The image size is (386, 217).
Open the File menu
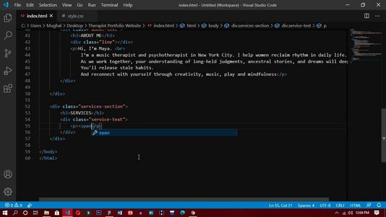pyautogui.click(x=17, y=5)
